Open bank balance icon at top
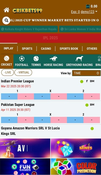This screenshot has height=175, width=101. (x=88, y=6)
